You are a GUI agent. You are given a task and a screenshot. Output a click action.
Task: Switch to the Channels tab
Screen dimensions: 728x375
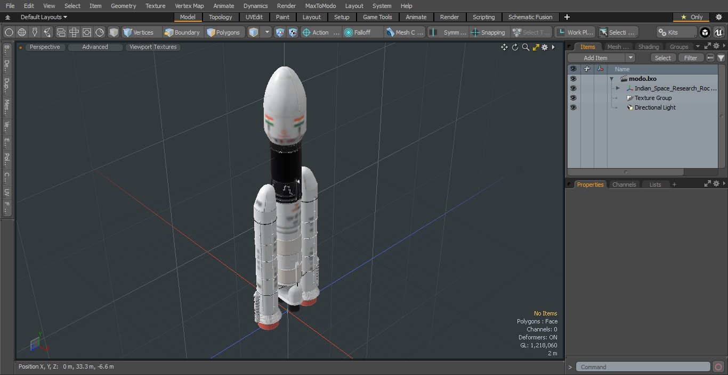pyautogui.click(x=624, y=185)
